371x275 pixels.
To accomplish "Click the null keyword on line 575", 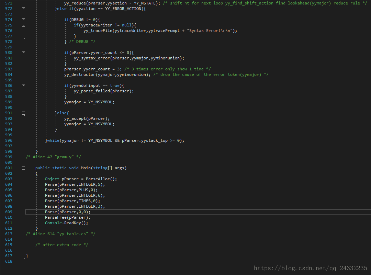I will [126, 25].
